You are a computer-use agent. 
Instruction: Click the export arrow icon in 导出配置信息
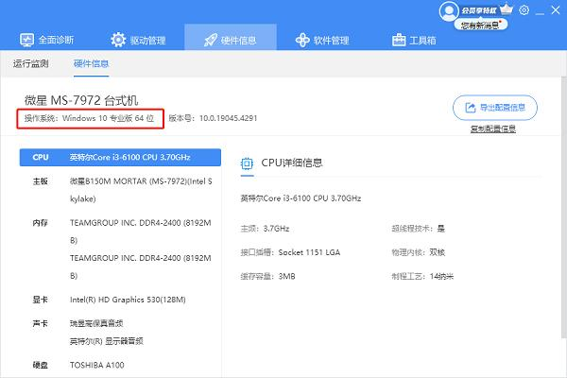tap(470, 108)
